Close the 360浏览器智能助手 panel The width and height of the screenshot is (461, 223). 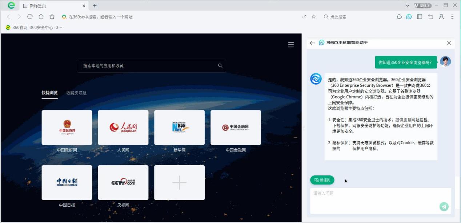click(x=449, y=43)
